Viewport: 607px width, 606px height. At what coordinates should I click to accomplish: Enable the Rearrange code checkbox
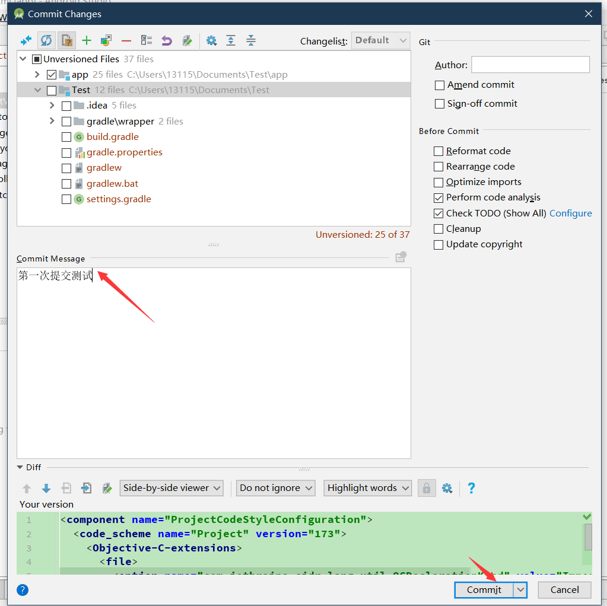coord(438,167)
